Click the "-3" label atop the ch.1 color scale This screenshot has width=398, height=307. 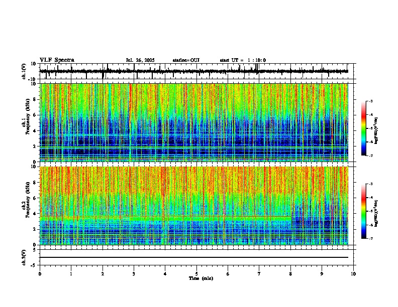[x=371, y=101]
